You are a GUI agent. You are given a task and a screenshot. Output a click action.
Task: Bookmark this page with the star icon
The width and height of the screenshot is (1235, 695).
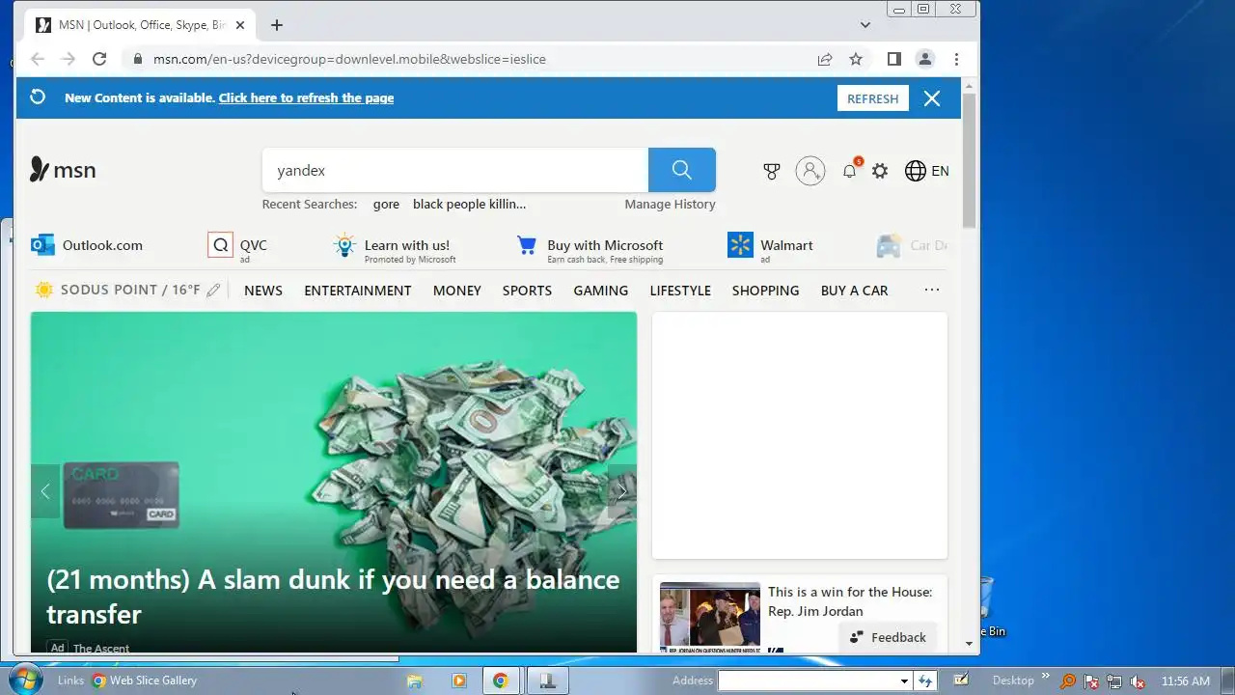(x=856, y=59)
